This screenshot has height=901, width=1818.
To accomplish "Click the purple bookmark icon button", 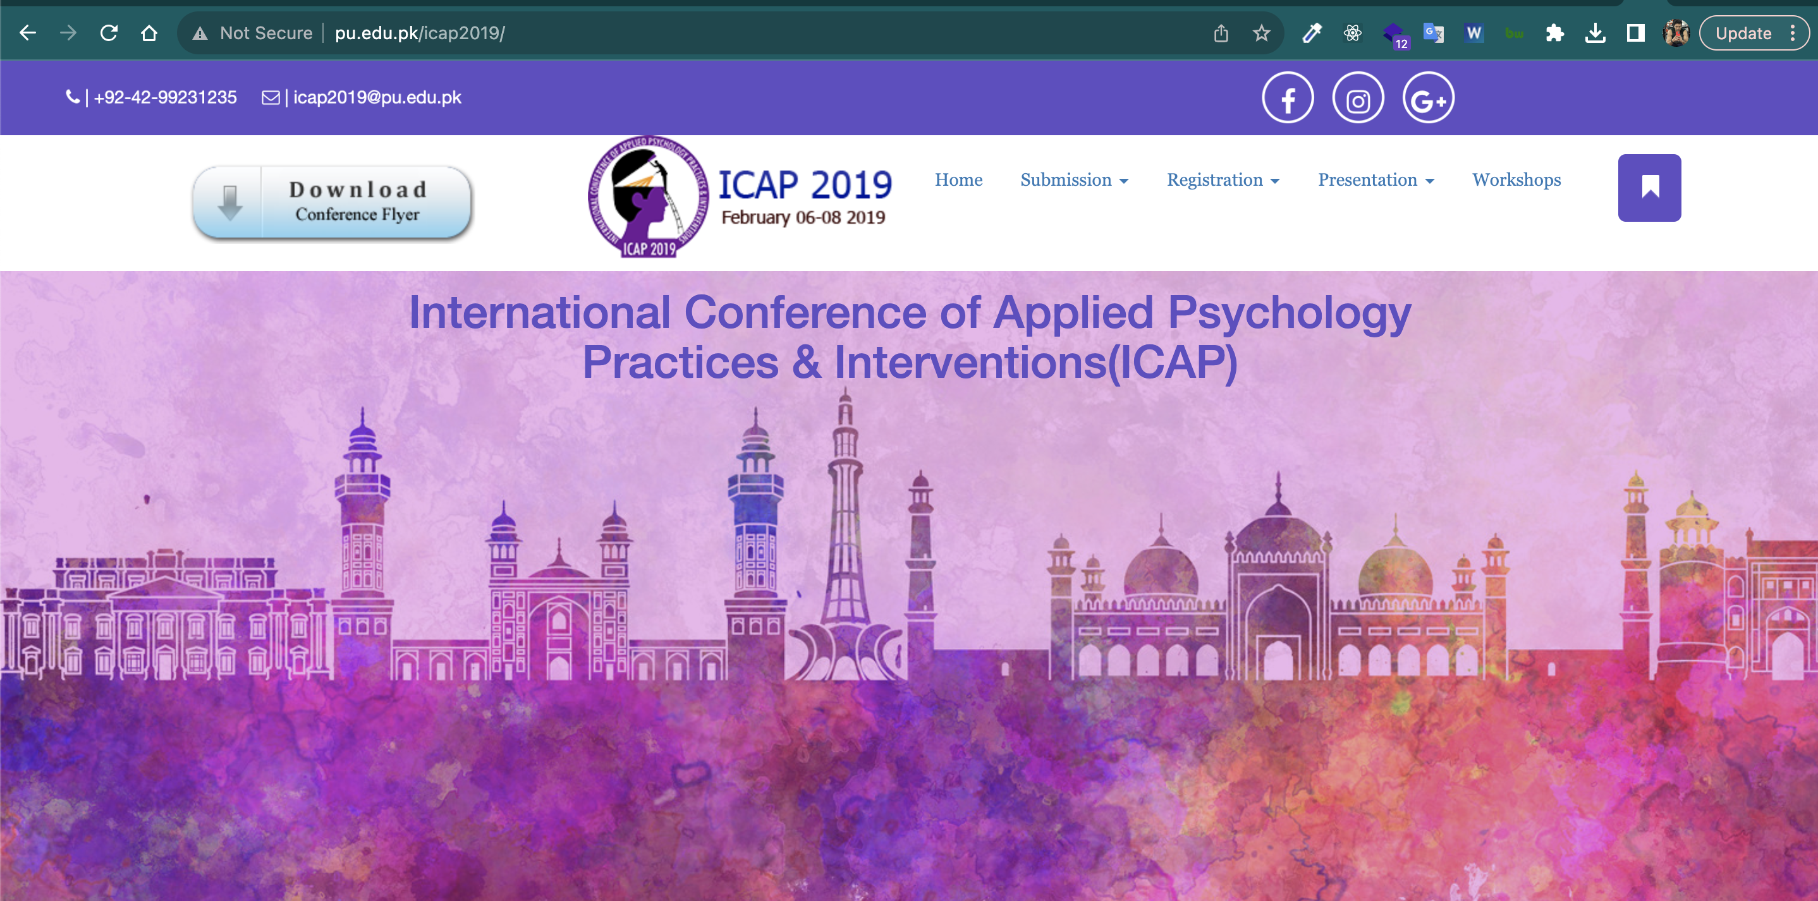I will [x=1649, y=188].
